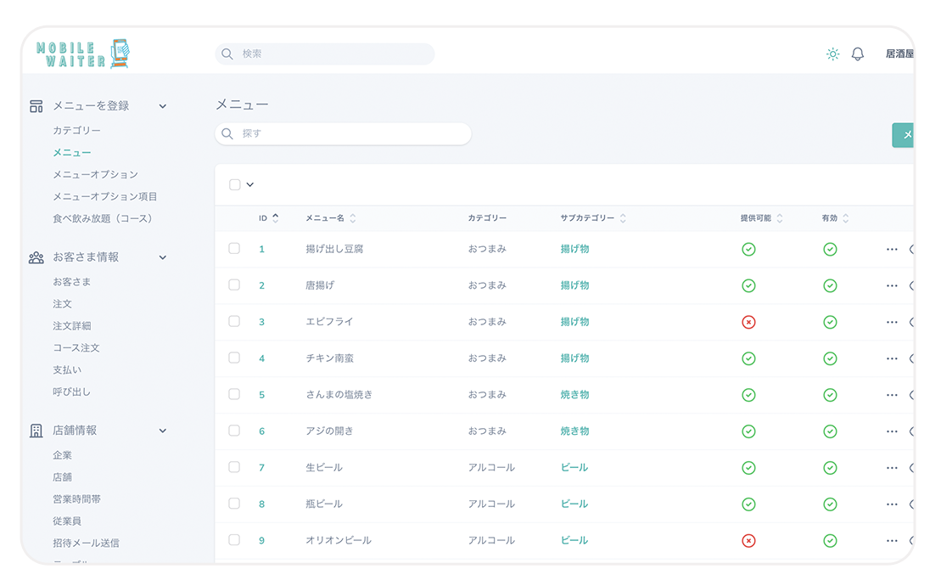Image resolution: width=941 pixels, height=586 pixels.
Task: Click the 焼き物 subcategory link for さんまの塩焼き
Action: point(574,395)
